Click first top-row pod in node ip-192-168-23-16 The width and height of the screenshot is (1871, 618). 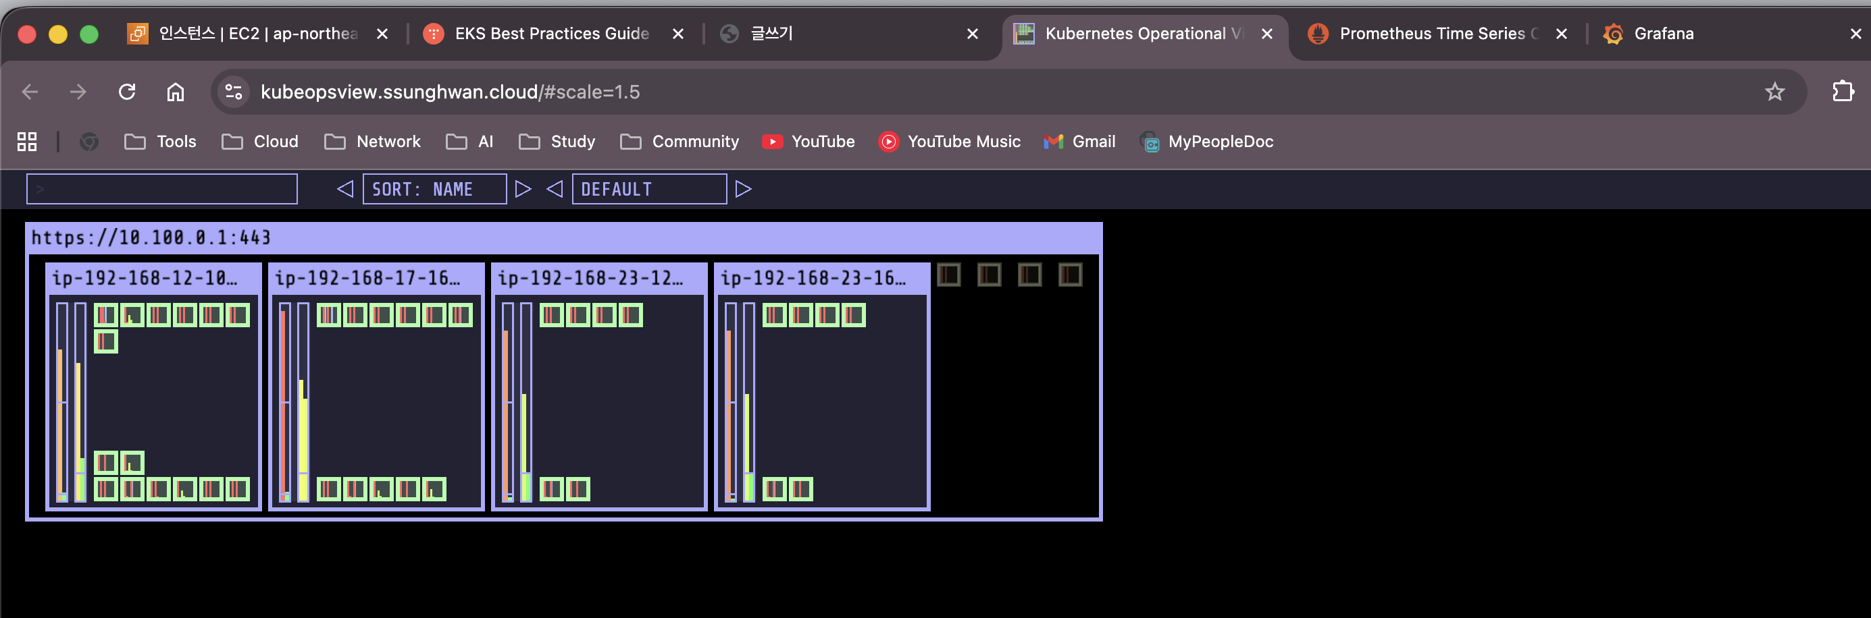[775, 315]
